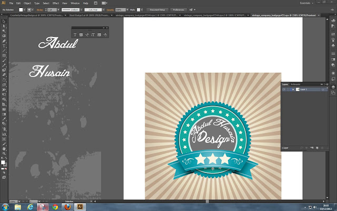Toggle the lock column of Layer 1
Screen dimensions: 337x211
(288, 89)
